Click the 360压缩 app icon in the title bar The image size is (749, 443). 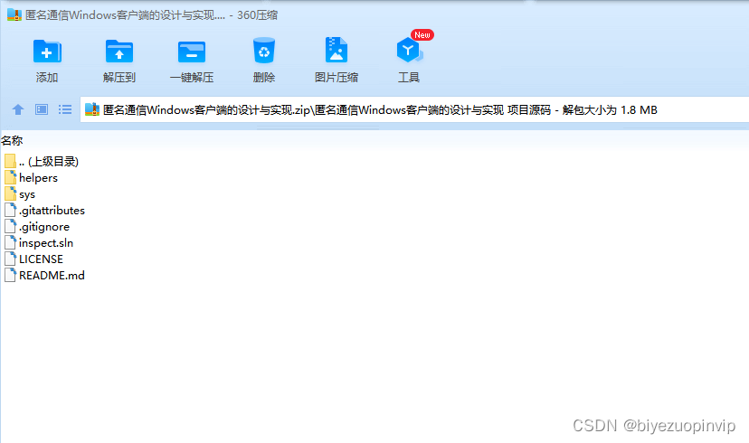(x=14, y=14)
